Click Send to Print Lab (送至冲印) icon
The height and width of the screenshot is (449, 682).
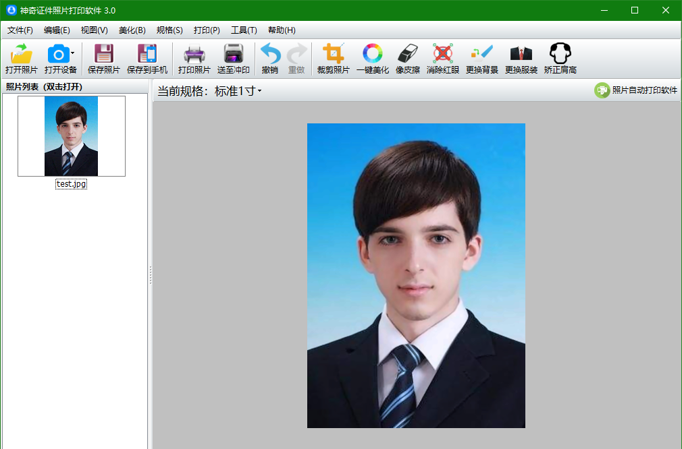point(233,54)
